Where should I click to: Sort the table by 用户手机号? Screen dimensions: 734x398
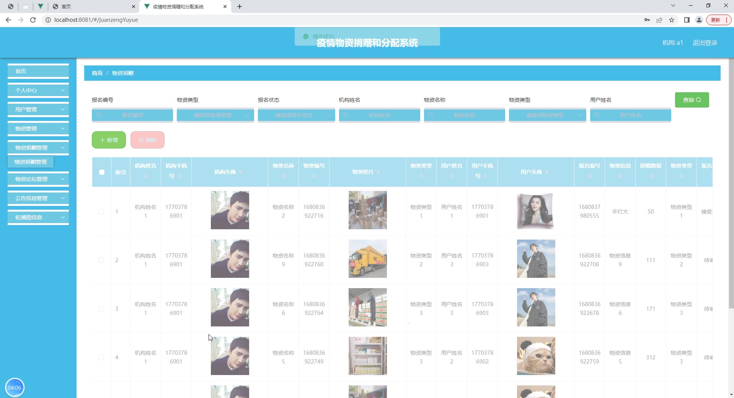(485, 176)
